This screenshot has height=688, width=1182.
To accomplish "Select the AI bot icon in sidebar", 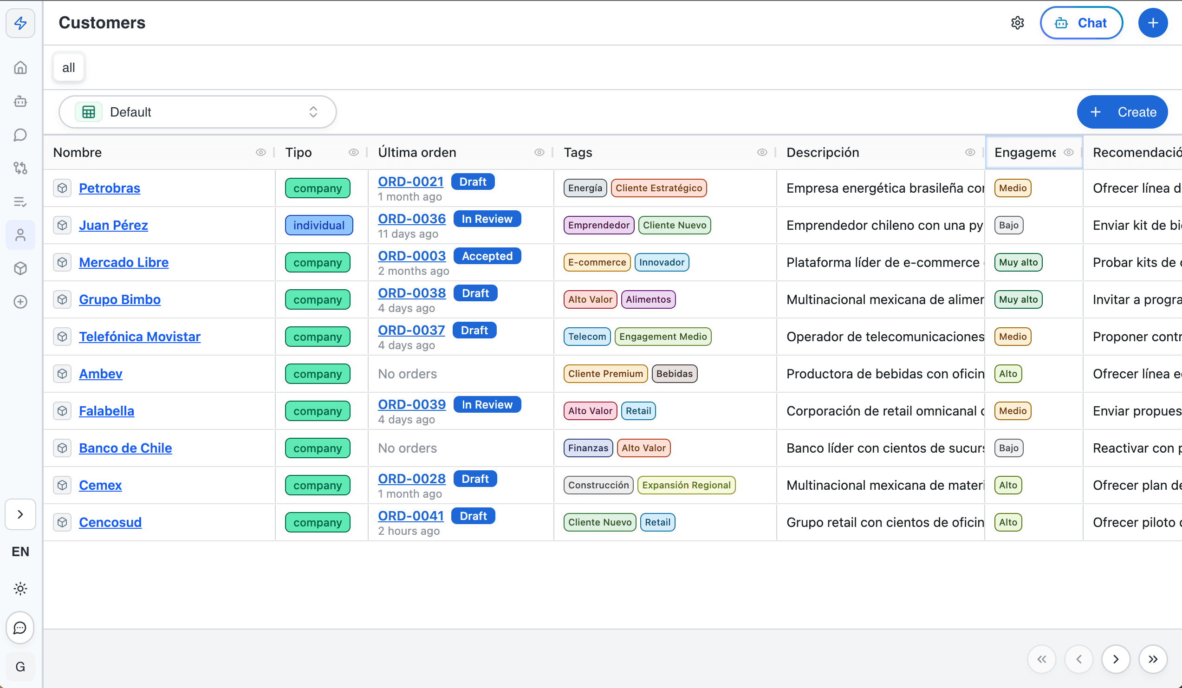I will click(20, 101).
